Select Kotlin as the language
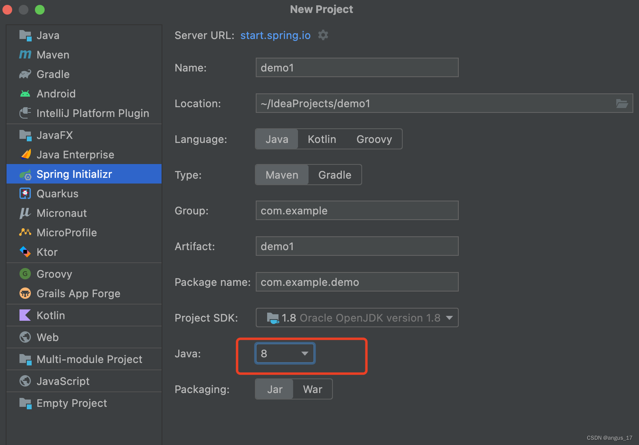Image resolution: width=639 pixels, height=445 pixels. [x=322, y=139]
